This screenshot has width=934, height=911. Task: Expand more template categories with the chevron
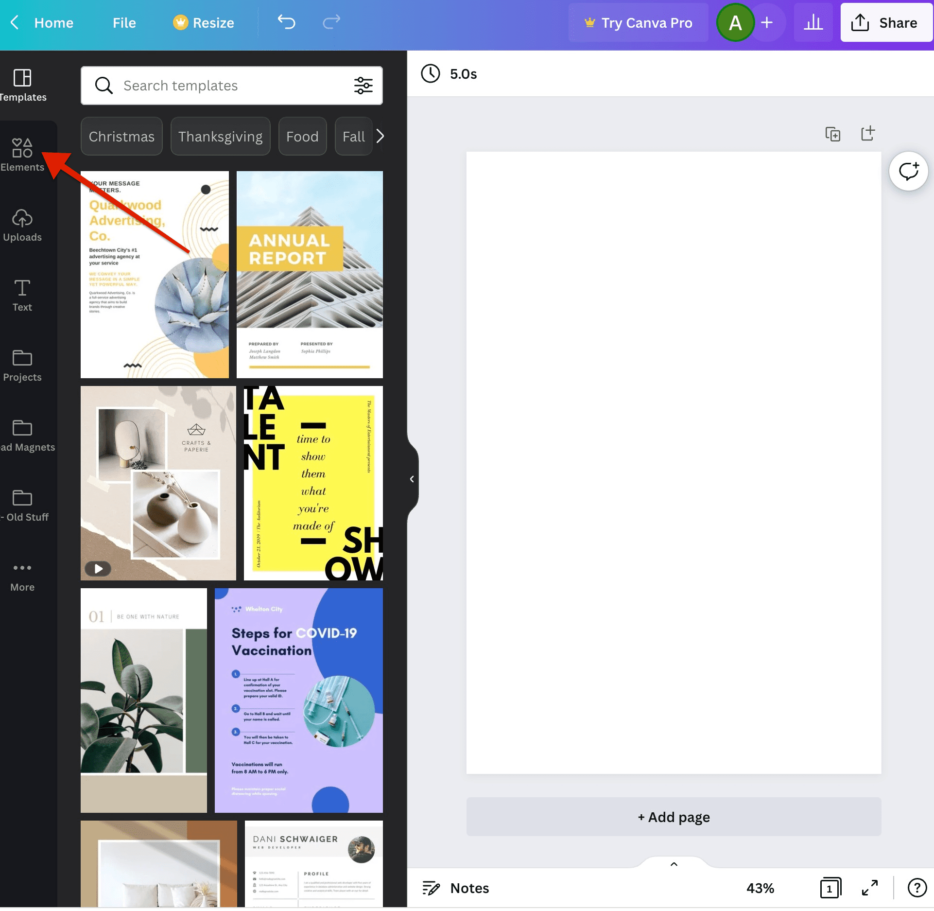coord(381,136)
